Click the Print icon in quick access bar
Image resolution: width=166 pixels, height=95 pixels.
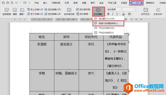[x=8, y=3]
